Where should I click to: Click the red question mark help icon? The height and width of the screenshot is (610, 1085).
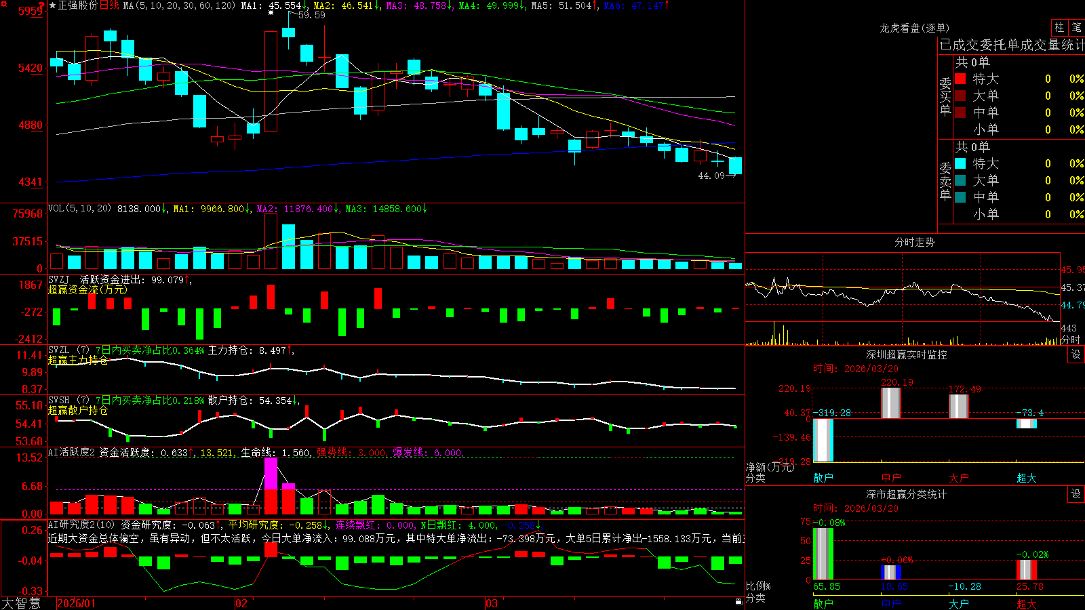point(43,4)
